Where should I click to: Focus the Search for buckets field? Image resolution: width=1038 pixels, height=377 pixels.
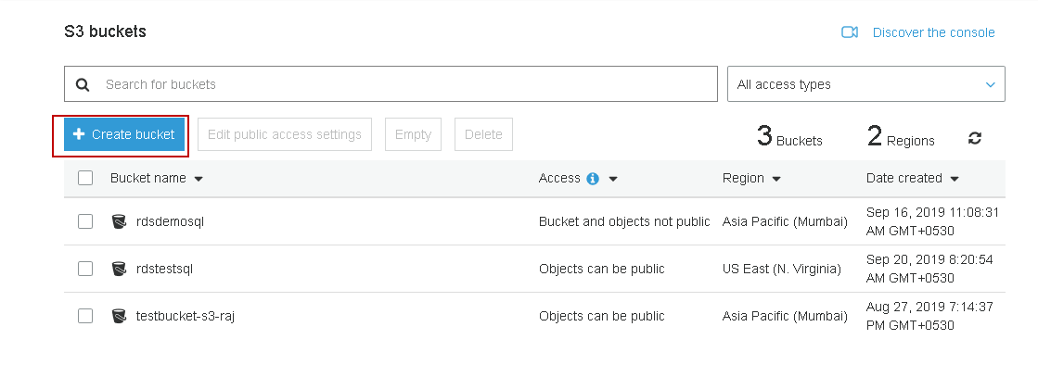click(408, 84)
